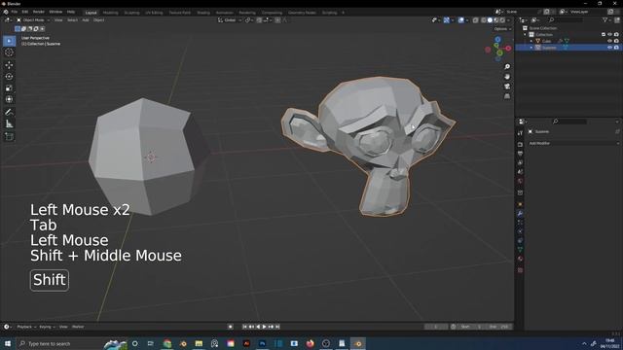Viewport: 623px width, 350px height.
Task: Toggle proportional editing in header
Action: [277, 20]
